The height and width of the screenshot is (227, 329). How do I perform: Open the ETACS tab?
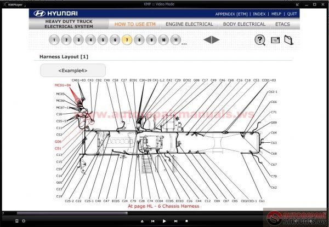point(282,24)
